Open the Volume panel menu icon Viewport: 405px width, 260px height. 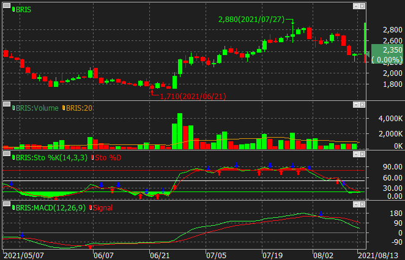point(7,104)
